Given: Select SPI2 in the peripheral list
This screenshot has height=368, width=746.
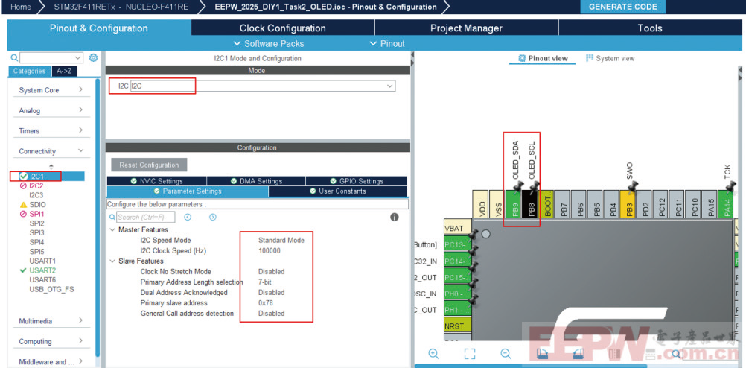Looking at the screenshot, I should click(x=36, y=223).
